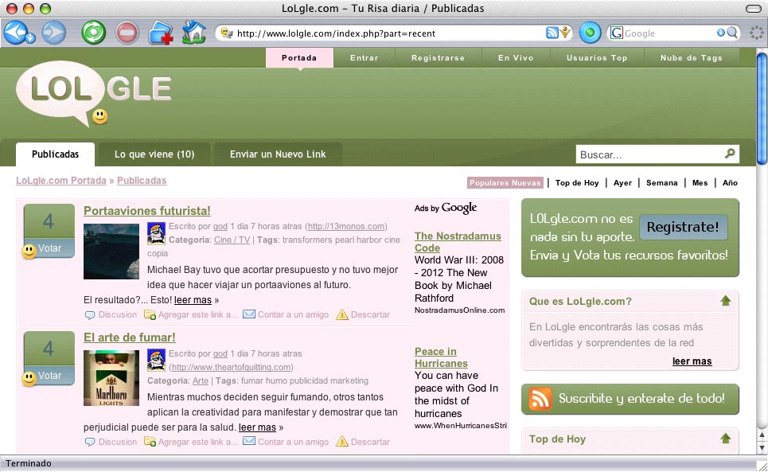Click Contar a un amigo on Portaaviones post

pos(286,314)
